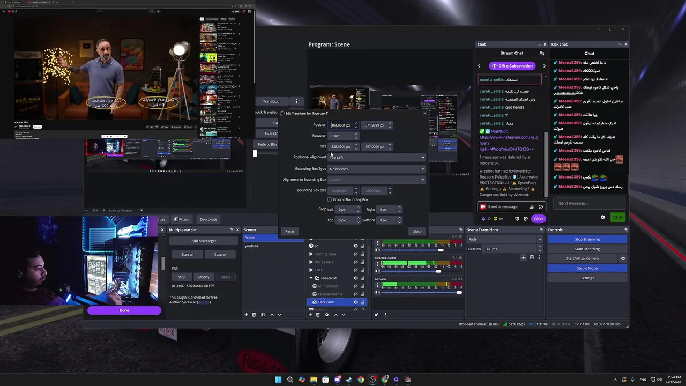Select the so source row
This screenshot has width=686, height=386.
pyautogui.click(x=337, y=246)
